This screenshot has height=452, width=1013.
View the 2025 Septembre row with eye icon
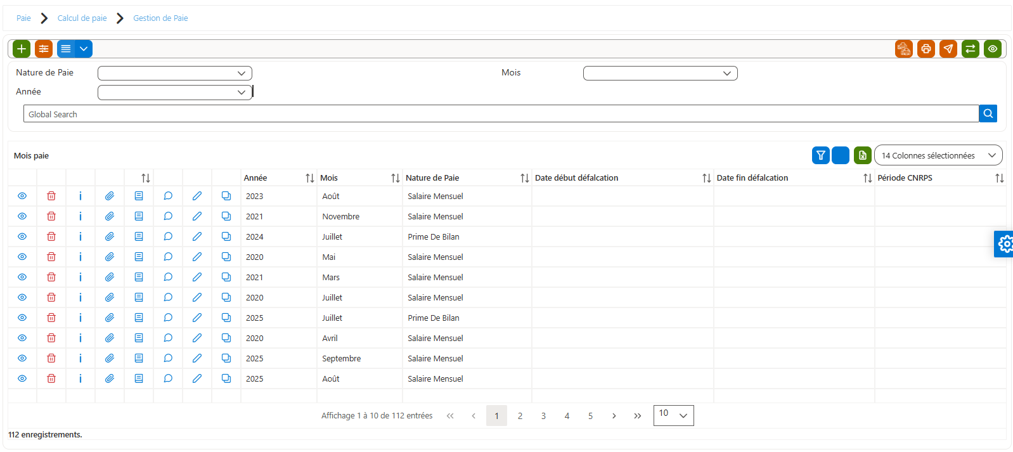point(22,358)
